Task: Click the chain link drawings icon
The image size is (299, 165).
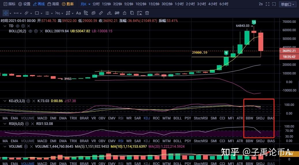Action: [x=93, y=13]
